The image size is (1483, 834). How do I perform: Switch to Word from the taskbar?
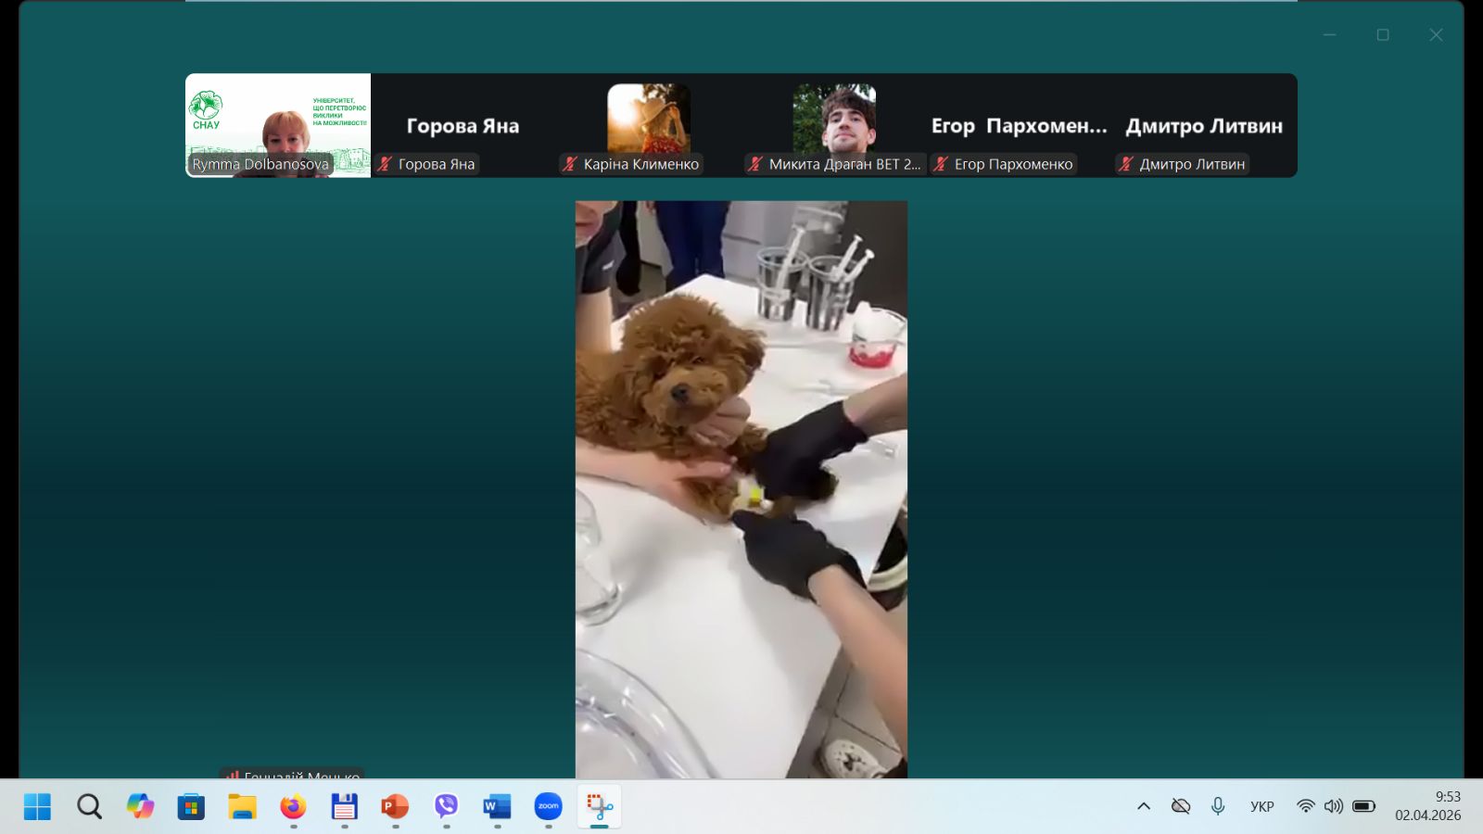pyautogui.click(x=497, y=806)
